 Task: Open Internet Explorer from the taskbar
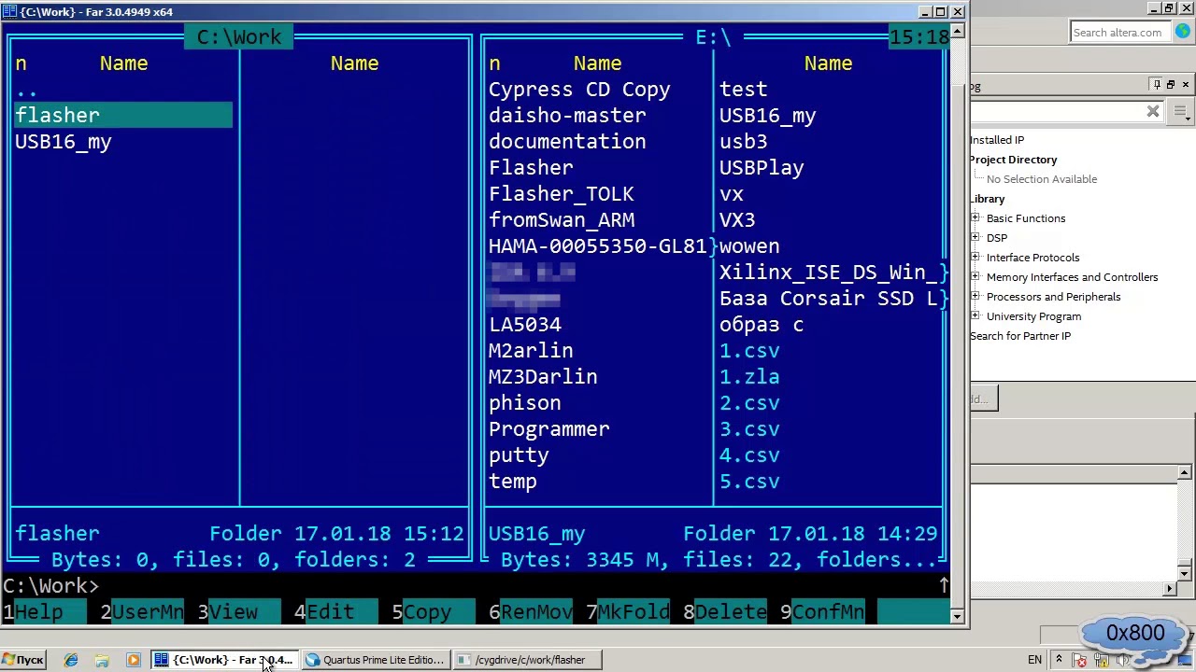coord(71,660)
